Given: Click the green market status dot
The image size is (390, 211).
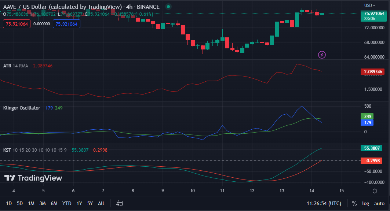Looking at the screenshot, I should coord(168,7).
